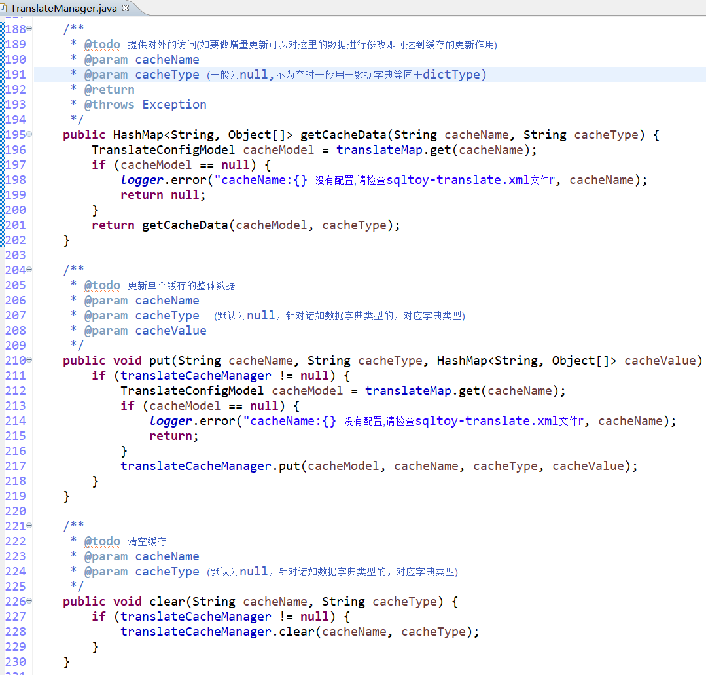Click the string literal on line 214
Viewport: 706px width, 675px height.
pyautogui.click(x=414, y=422)
